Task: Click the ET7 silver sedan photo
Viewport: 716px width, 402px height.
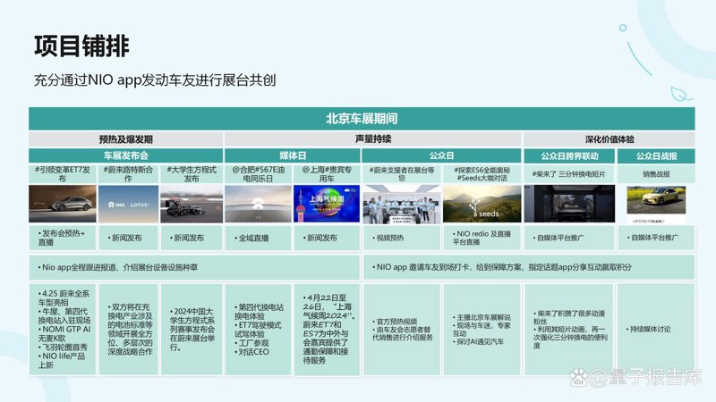Action: pos(63,204)
